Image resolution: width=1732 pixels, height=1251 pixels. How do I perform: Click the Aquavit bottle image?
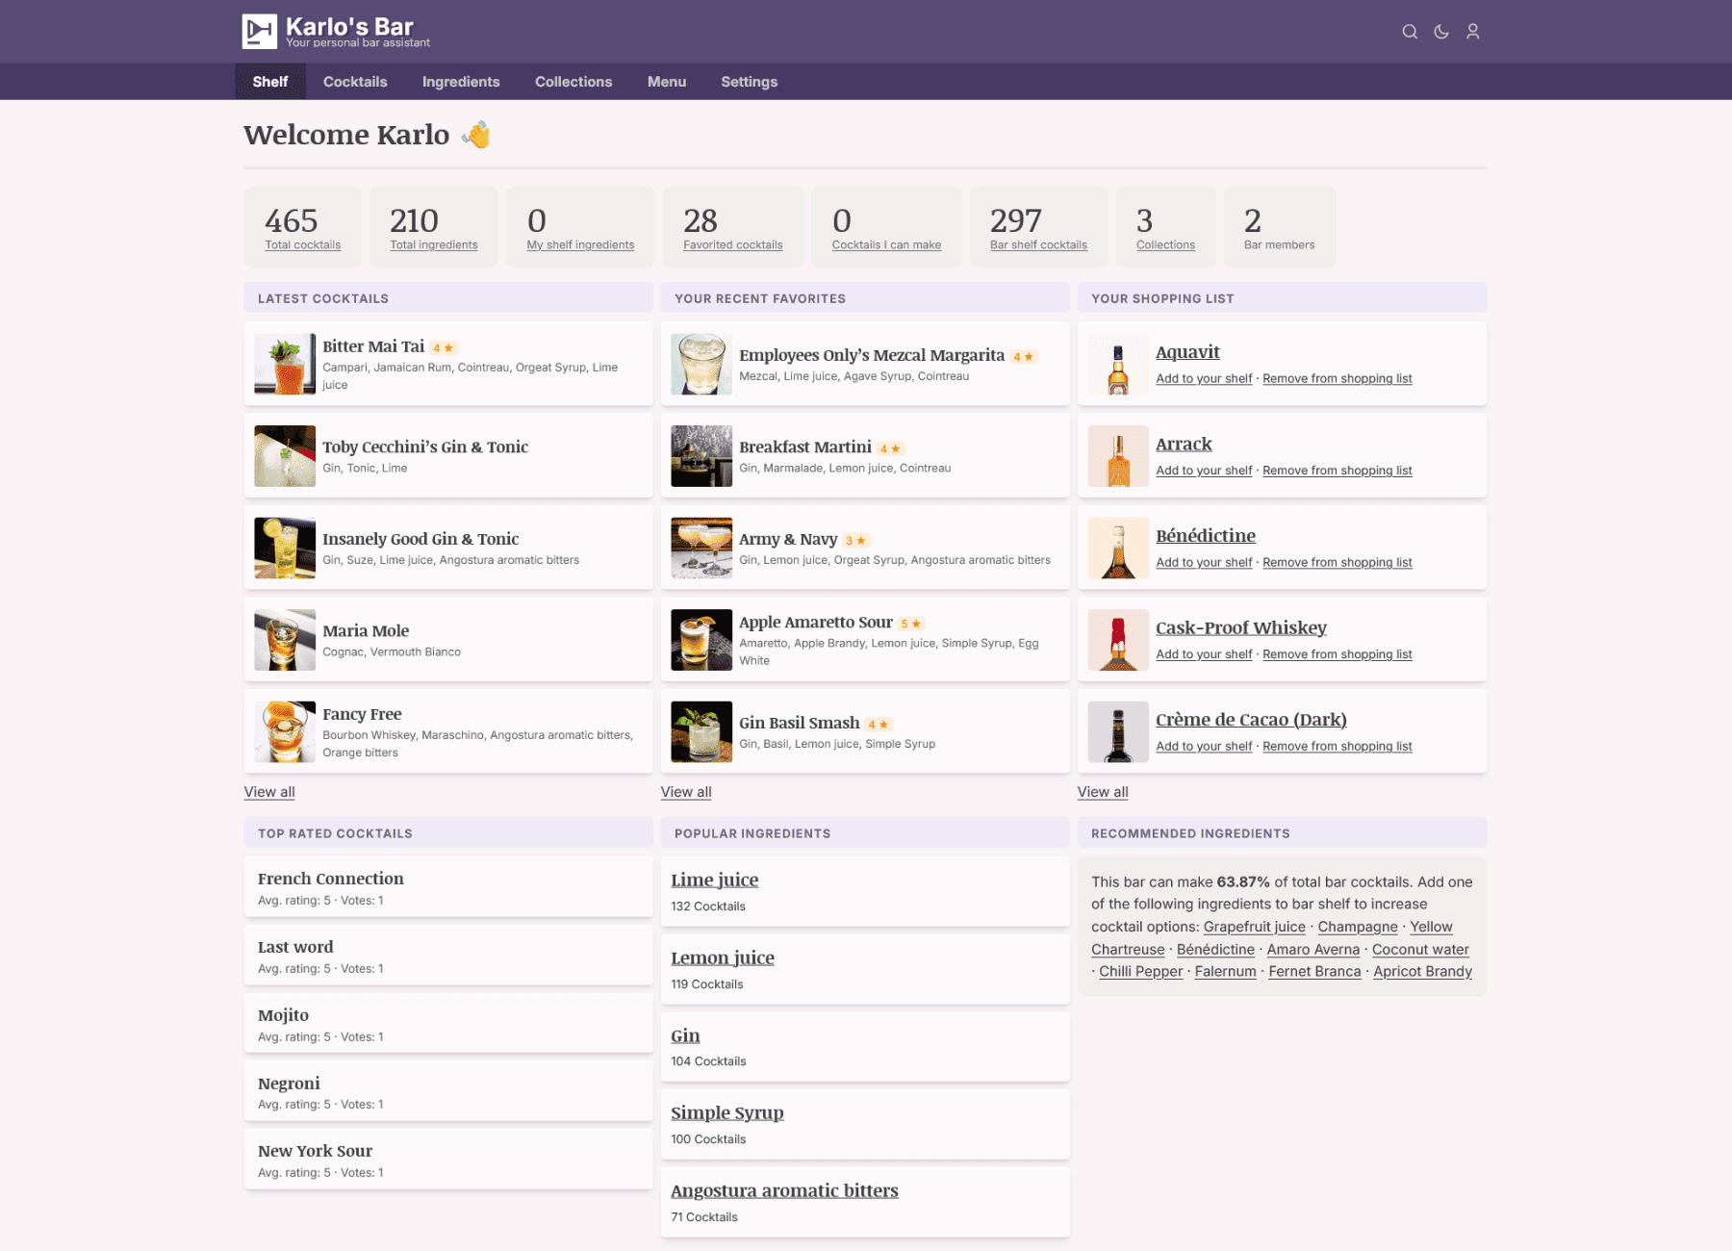coord(1118,364)
